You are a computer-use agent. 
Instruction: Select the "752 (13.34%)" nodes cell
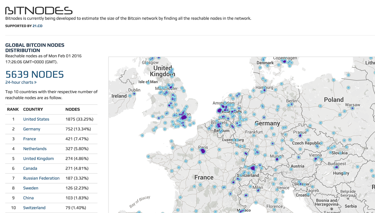(78, 129)
